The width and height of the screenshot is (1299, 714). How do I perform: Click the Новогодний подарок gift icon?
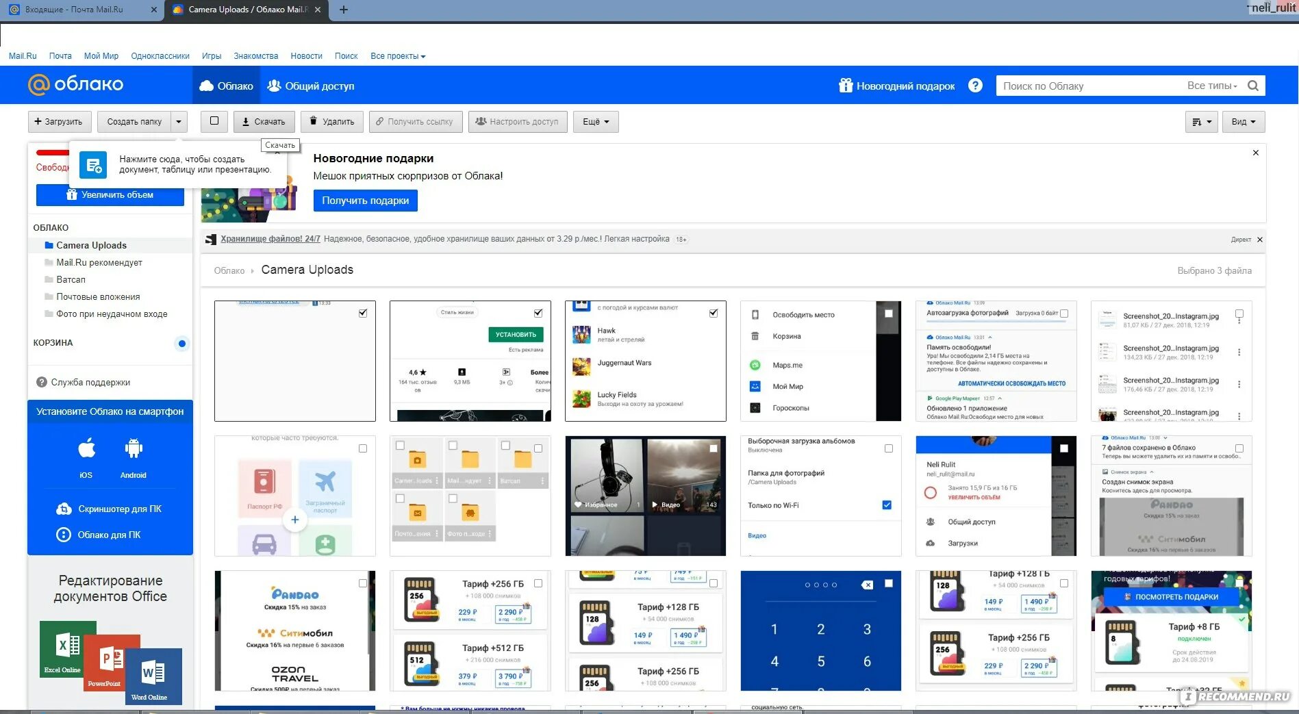click(846, 86)
